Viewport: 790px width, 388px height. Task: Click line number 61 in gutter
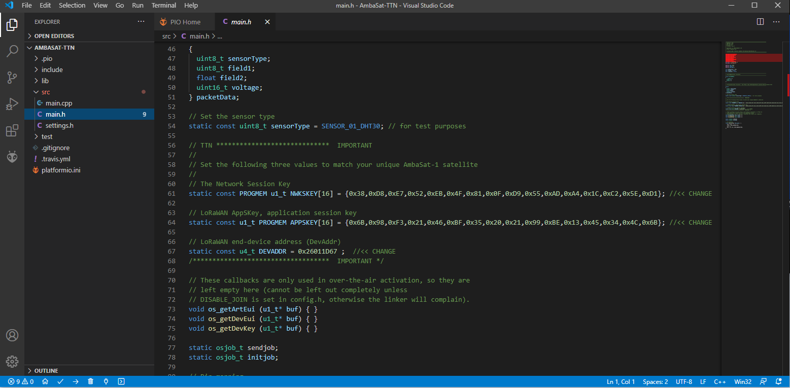pos(171,194)
